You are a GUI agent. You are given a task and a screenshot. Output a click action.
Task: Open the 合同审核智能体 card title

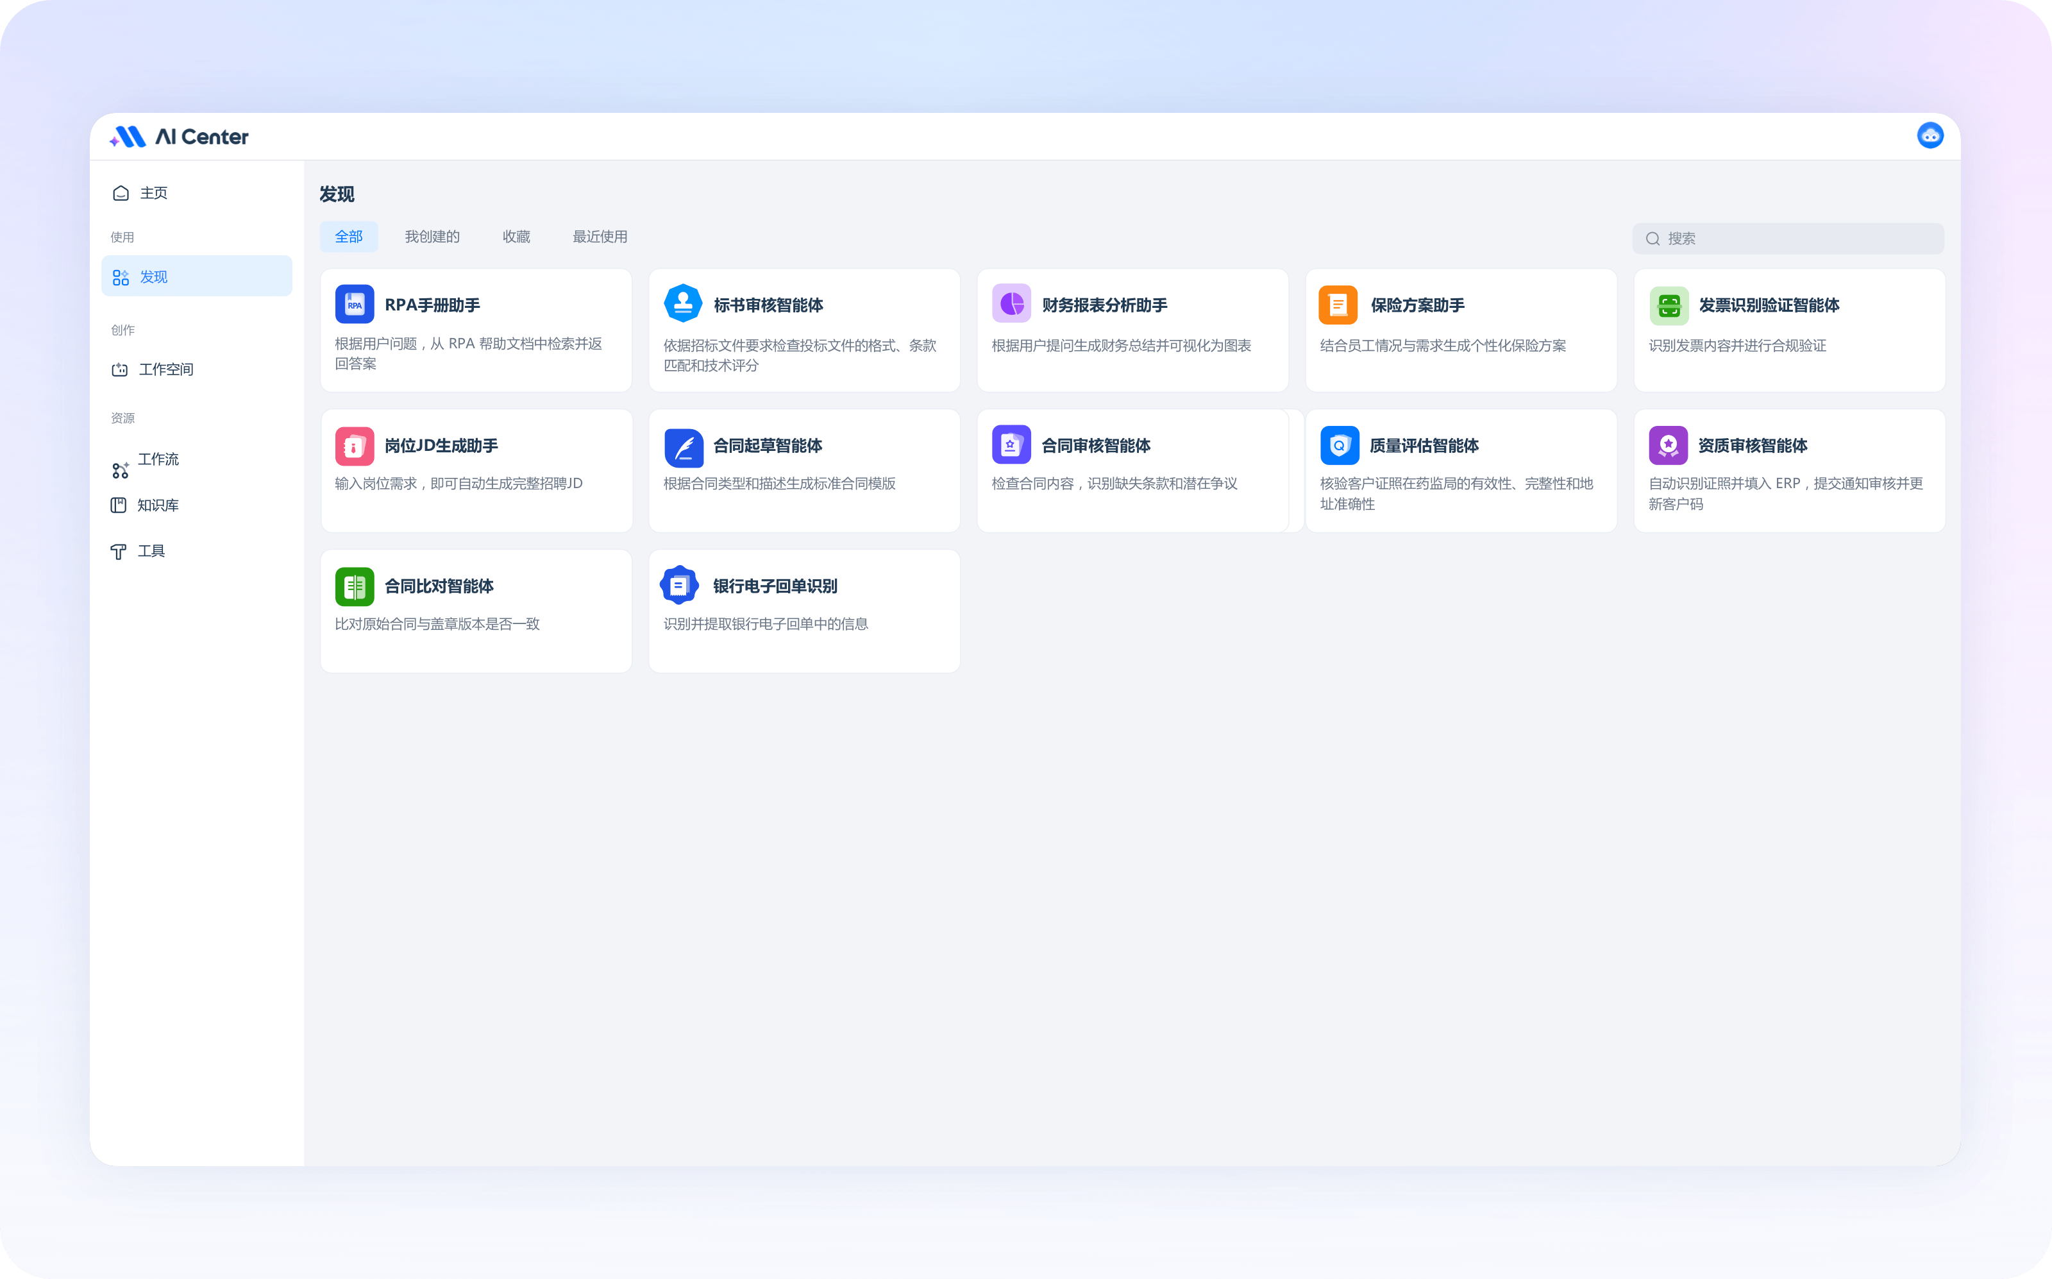(1095, 446)
